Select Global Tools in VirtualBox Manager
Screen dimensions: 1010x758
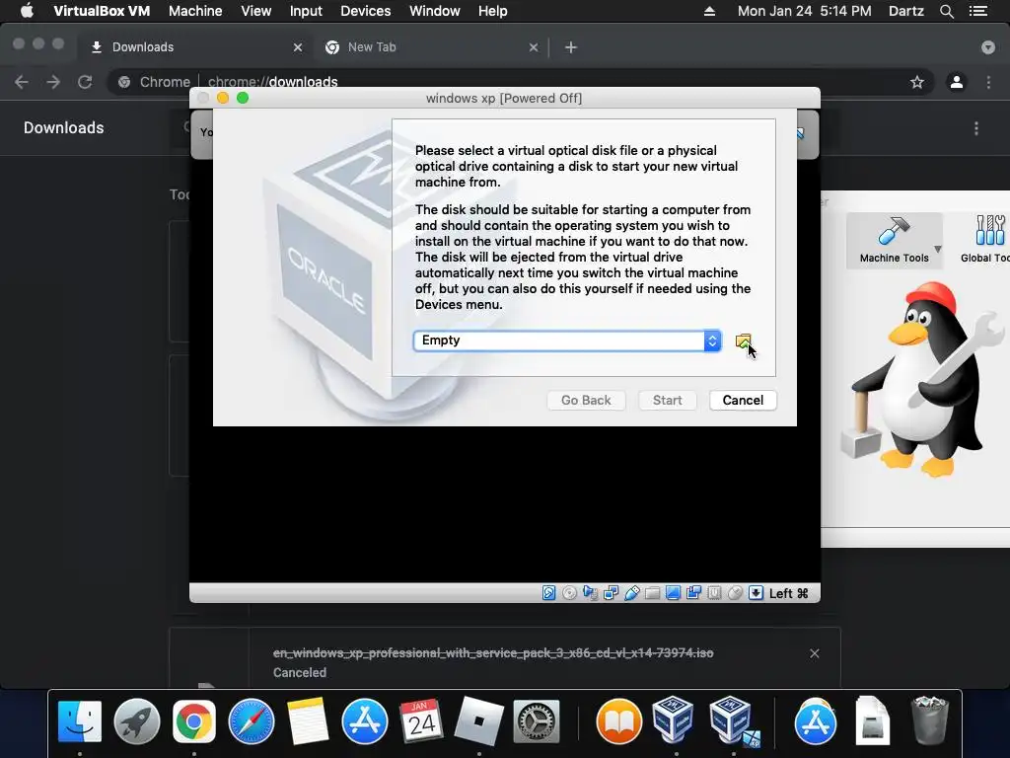[985, 241]
